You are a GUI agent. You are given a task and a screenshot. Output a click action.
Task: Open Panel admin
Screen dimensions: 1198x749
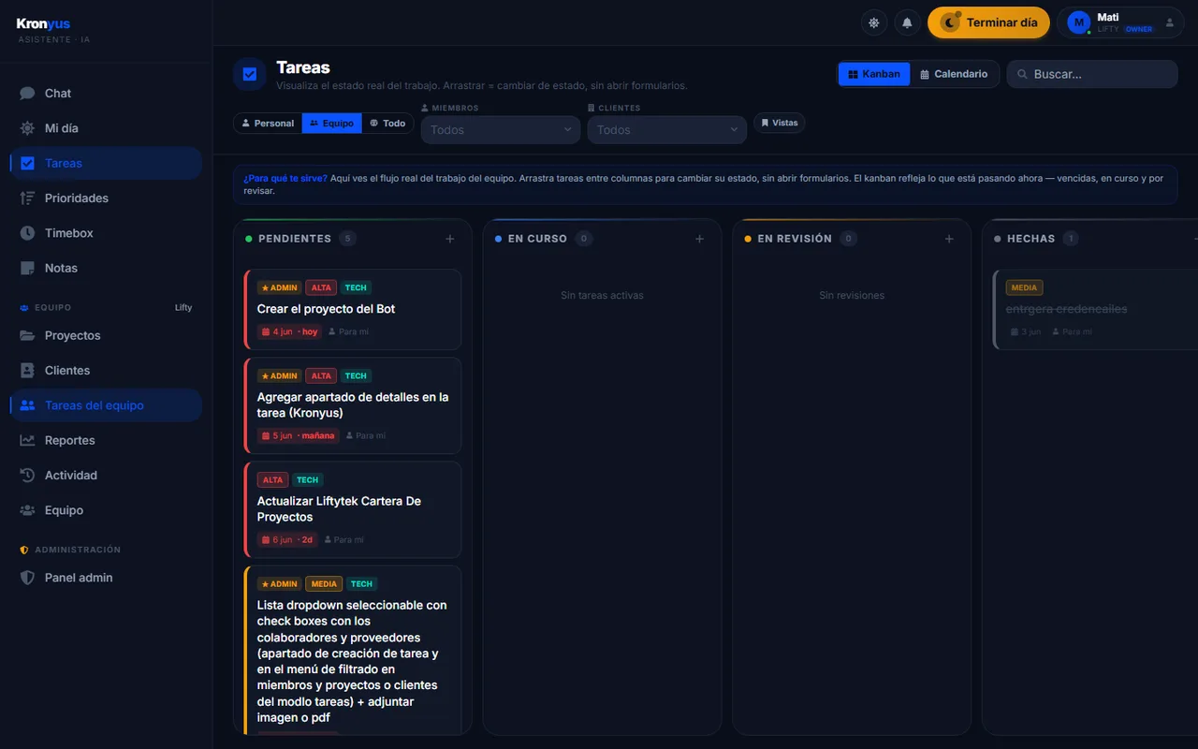106,578
